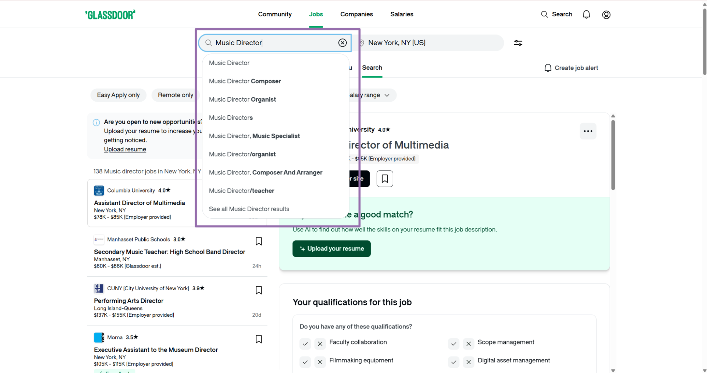The height and width of the screenshot is (373, 707).
Task: Clear the Music Director search text
Action: [x=342, y=43]
